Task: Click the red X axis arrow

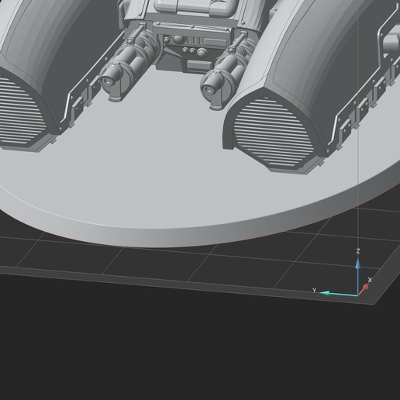Action: [x=364, y=289]
